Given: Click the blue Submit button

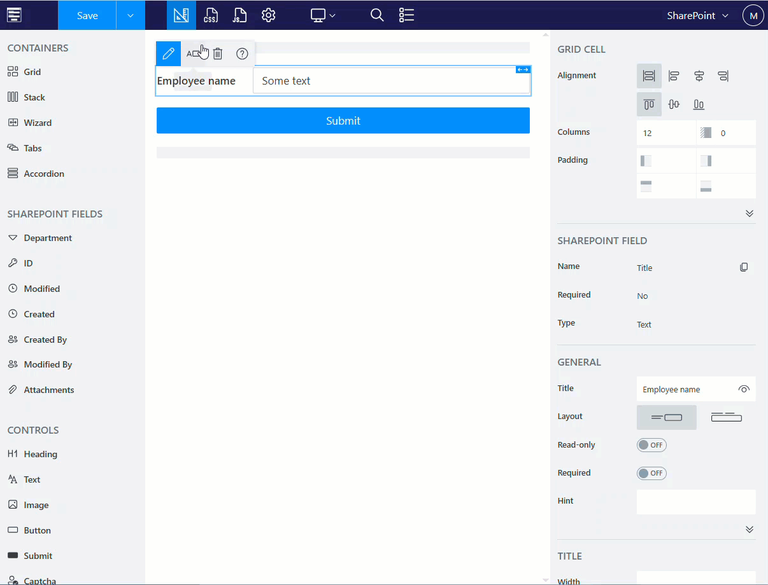Looking at the screenshot, I should point(343,121).
